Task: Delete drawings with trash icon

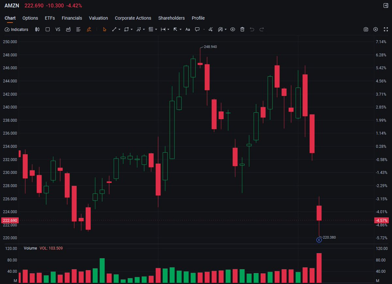Action: pos(242,29)
